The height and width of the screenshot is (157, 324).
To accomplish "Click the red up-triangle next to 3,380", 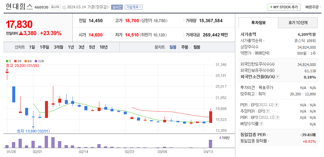I will 21,33.
